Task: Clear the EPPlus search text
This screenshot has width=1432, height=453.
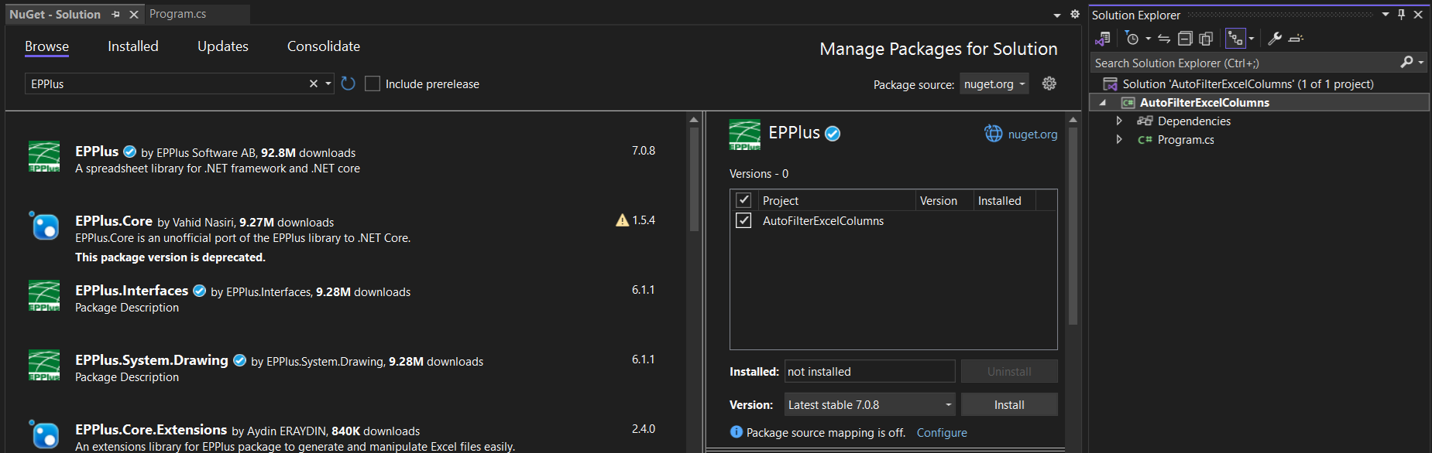Action: click(x=314, y=83)
